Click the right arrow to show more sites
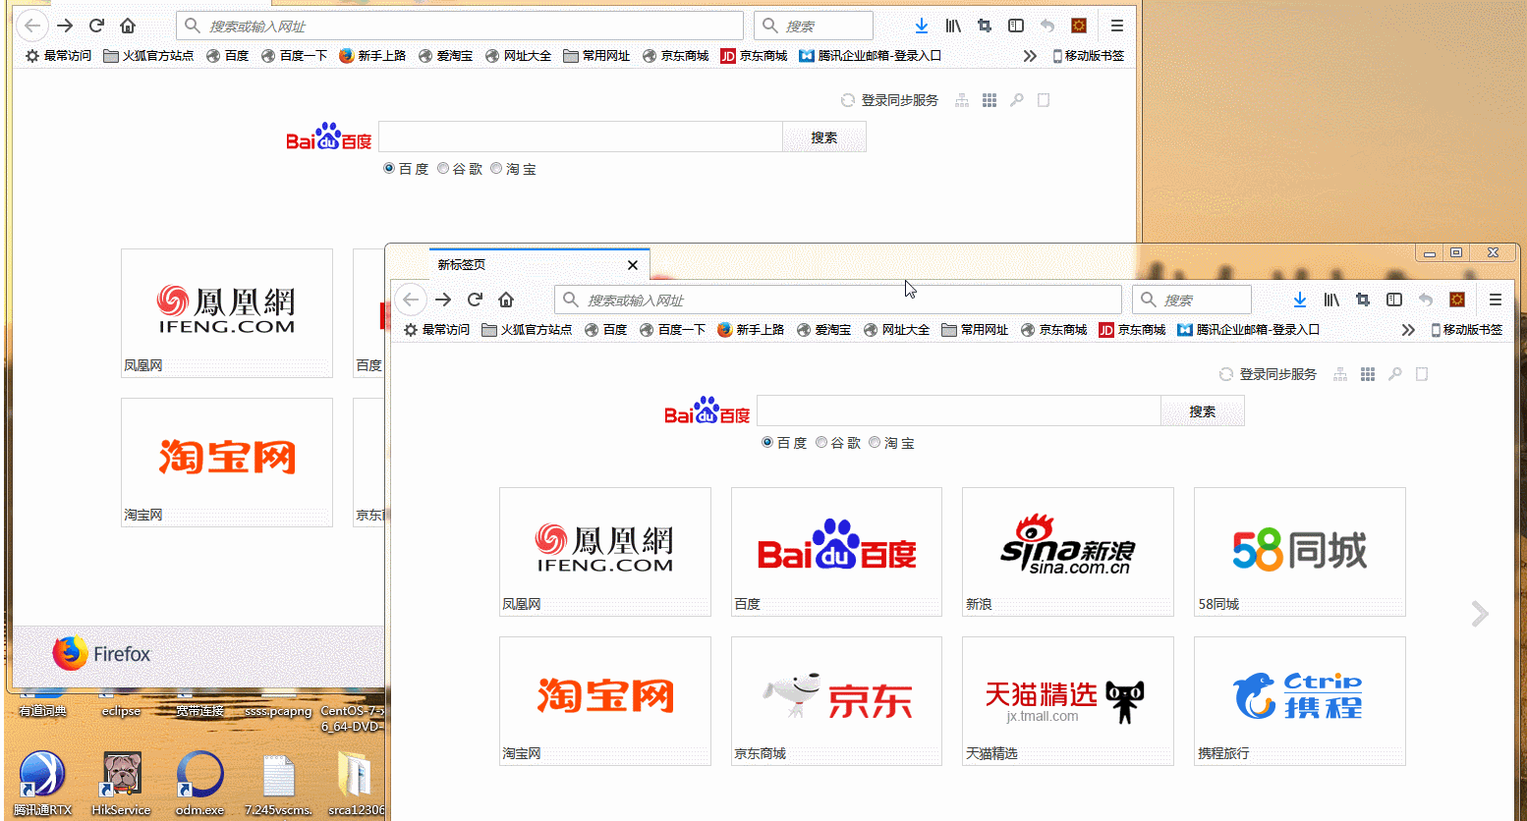1527x821 pixels. pyautogui.click(x=1479, y=613)
